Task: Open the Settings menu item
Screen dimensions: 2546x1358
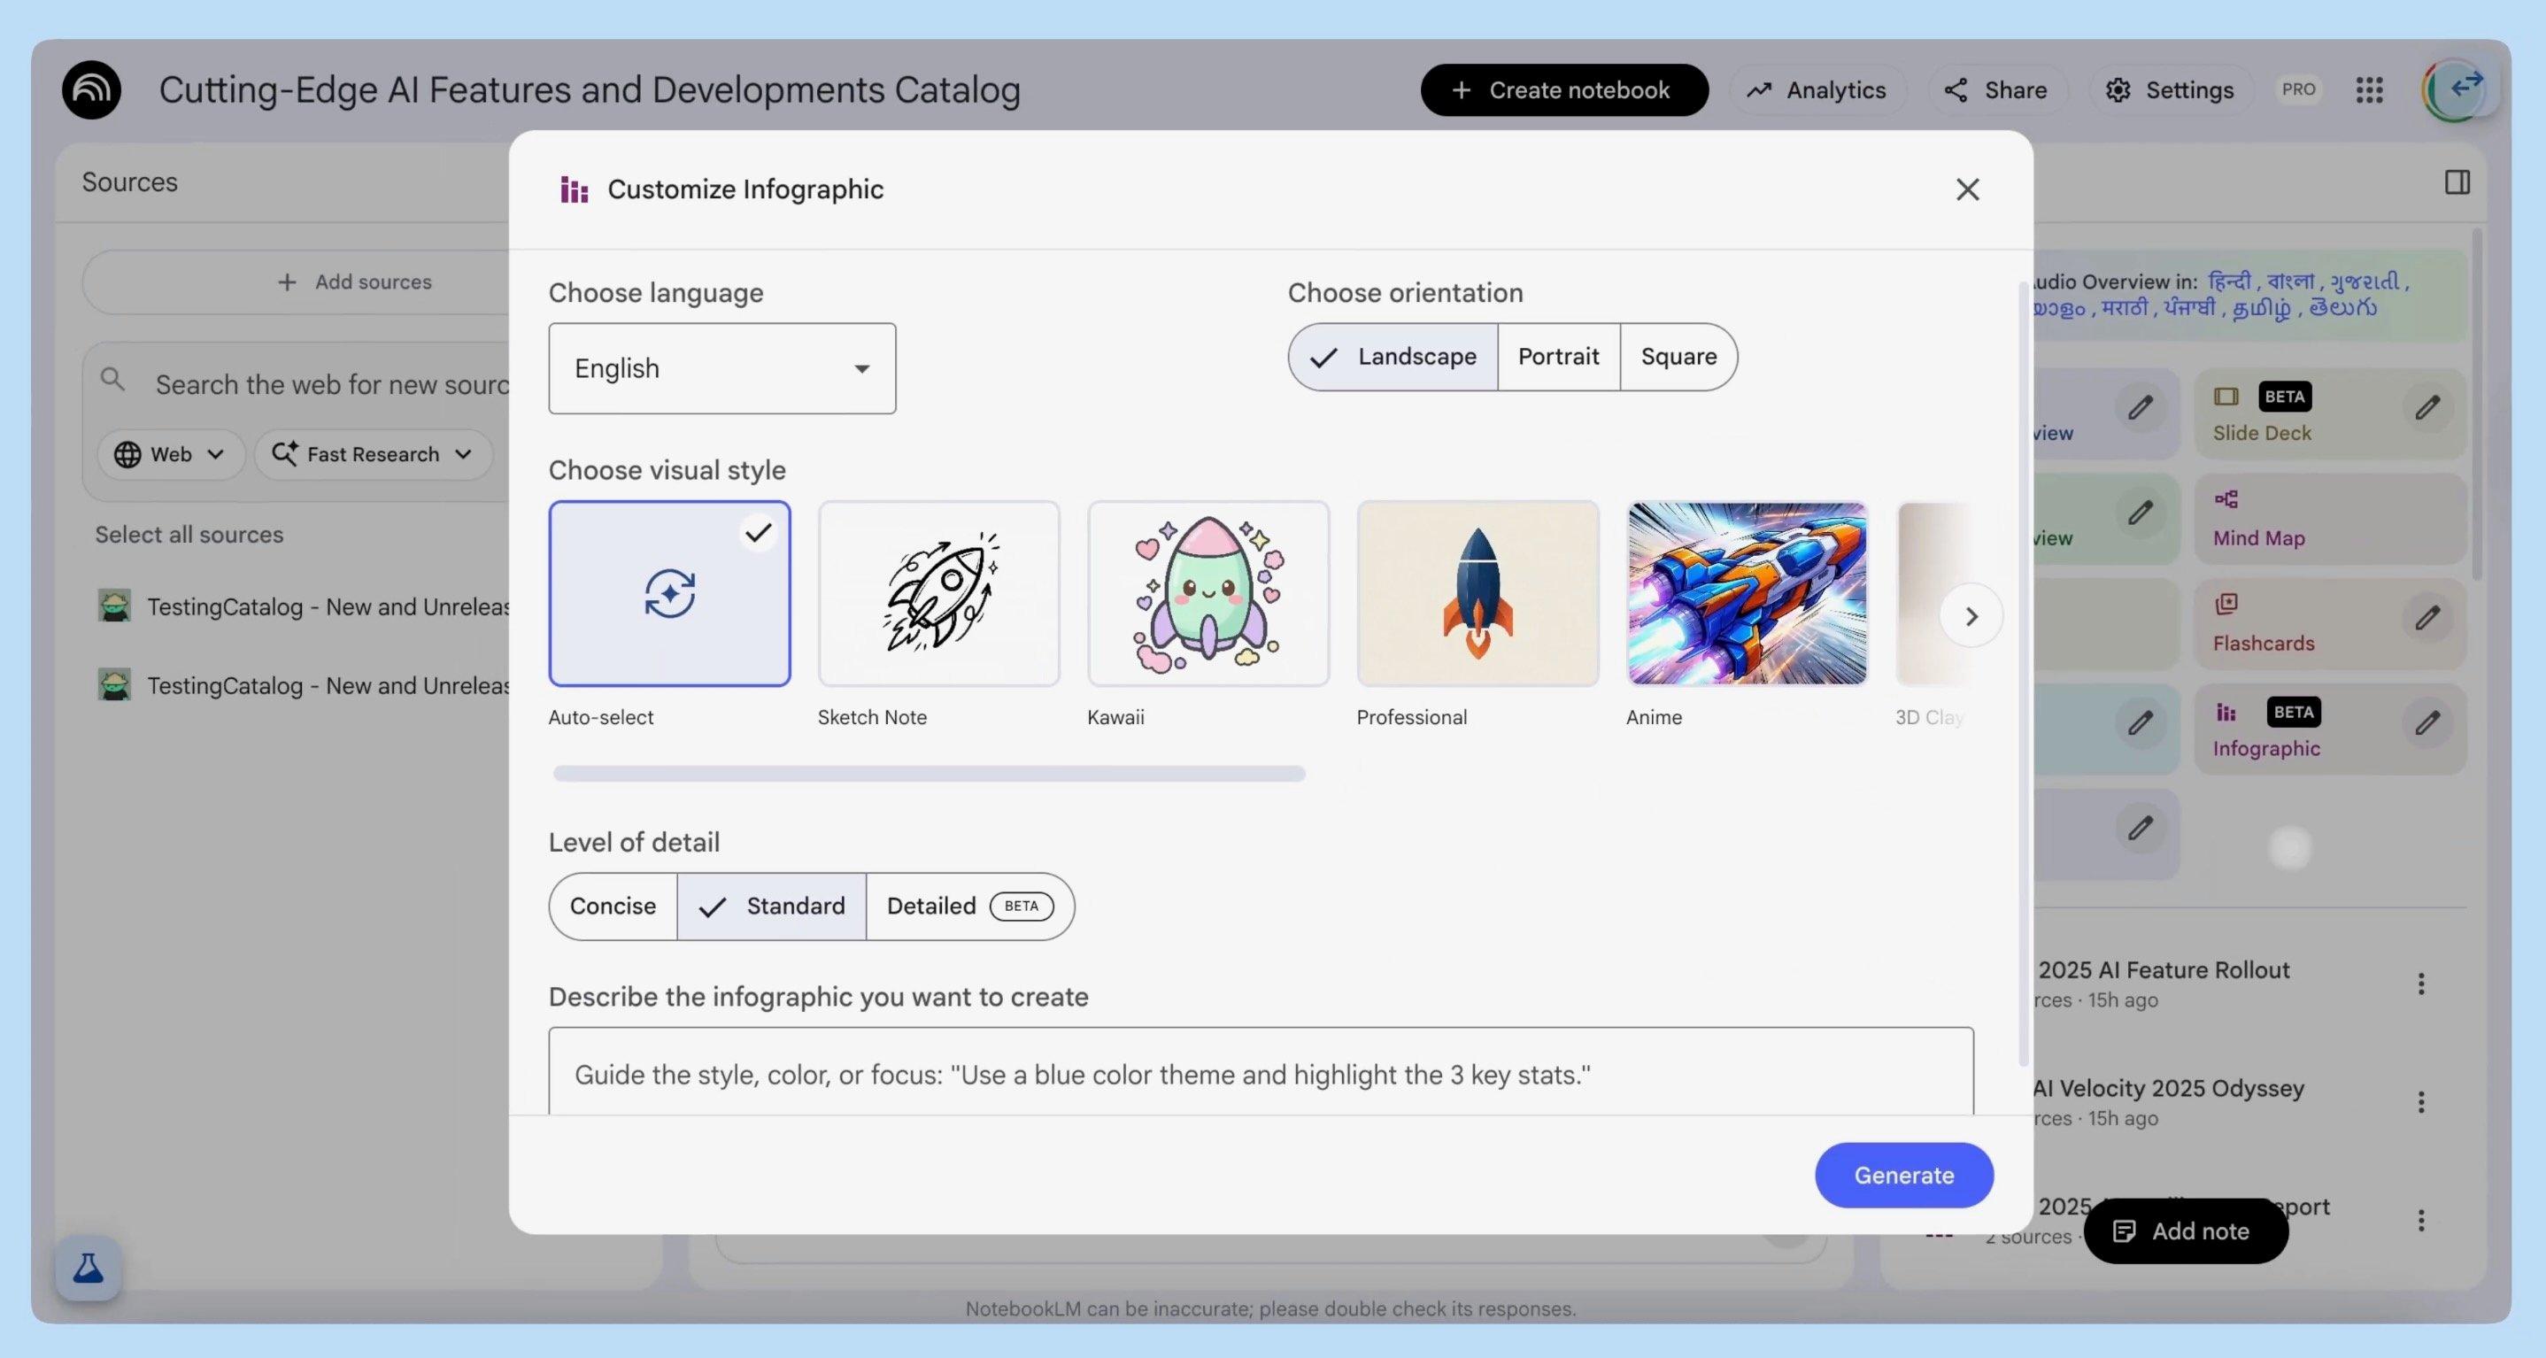Action: 2171,90
